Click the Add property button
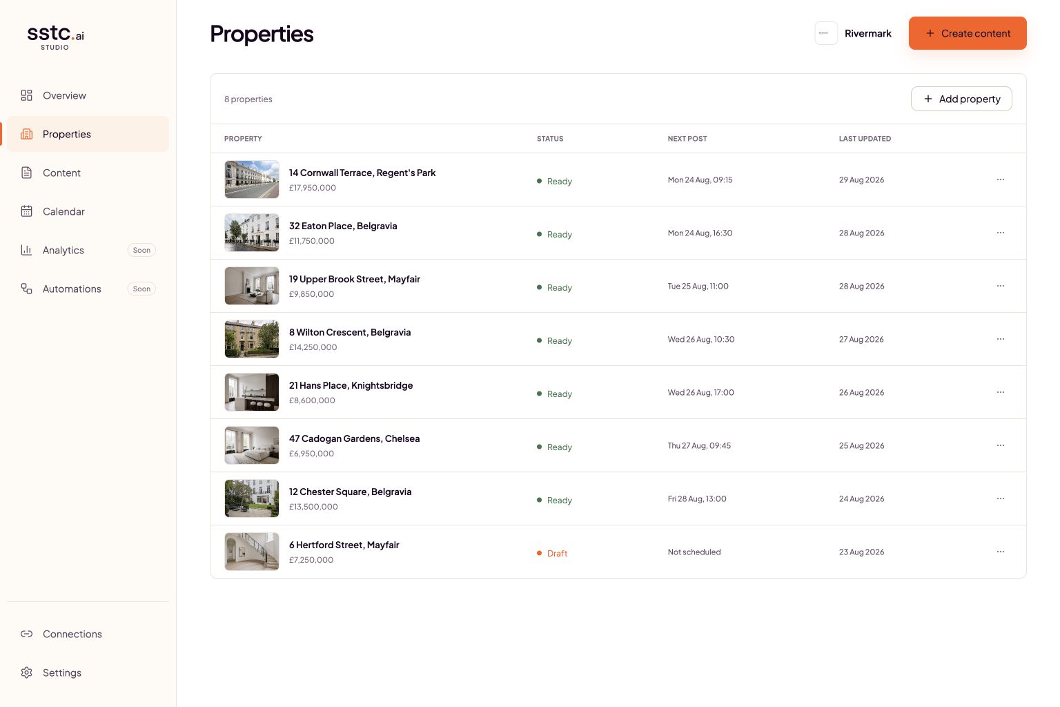 (961, 99)
